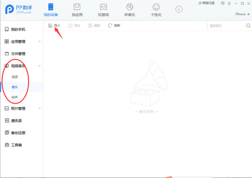Open the download manager arrow icon

pyautogui.click(x=179, y=9)
